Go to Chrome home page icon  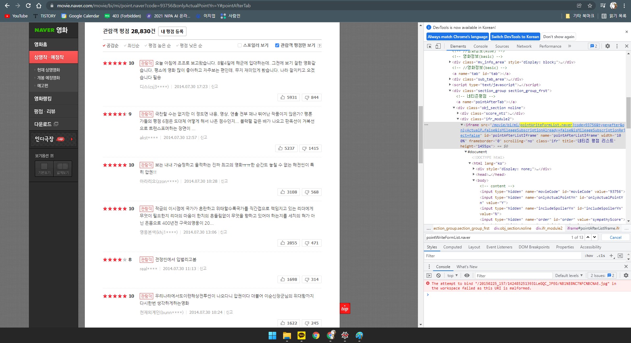pos(39,6)
